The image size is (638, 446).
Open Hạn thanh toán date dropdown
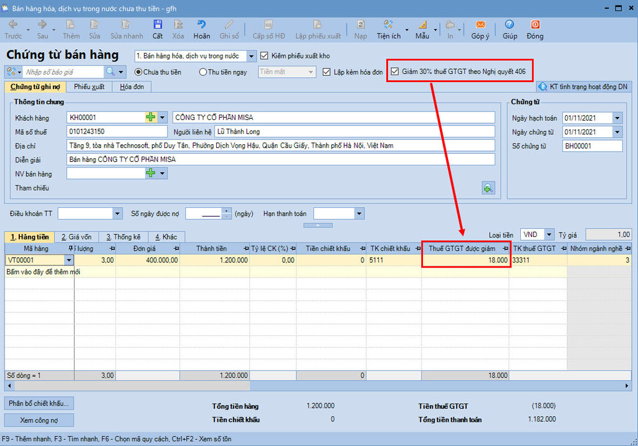pos(359,213)
